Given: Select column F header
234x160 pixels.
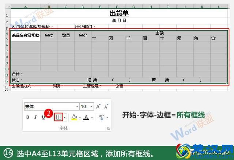Looking at the screenshot, I should [x=117, y=7].
